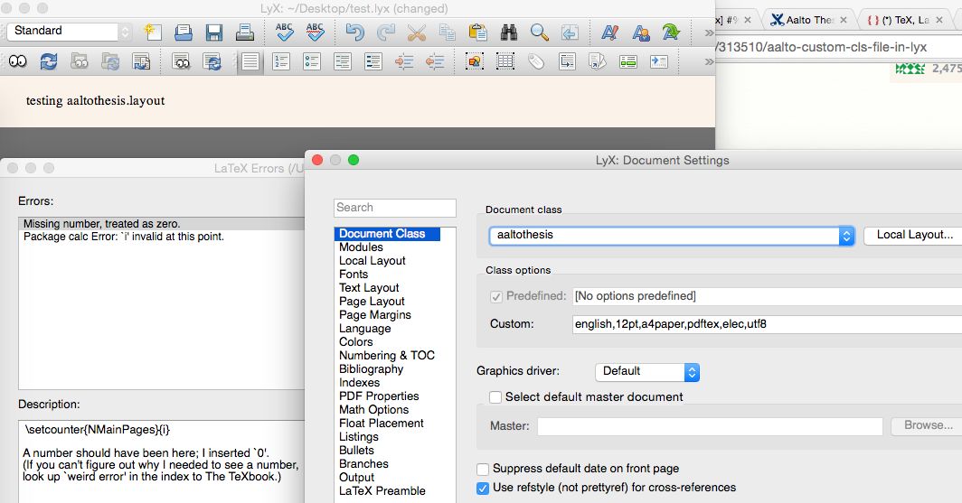
Task: Switch to the Aalto The… browser tab
Action: coord(809,20)
